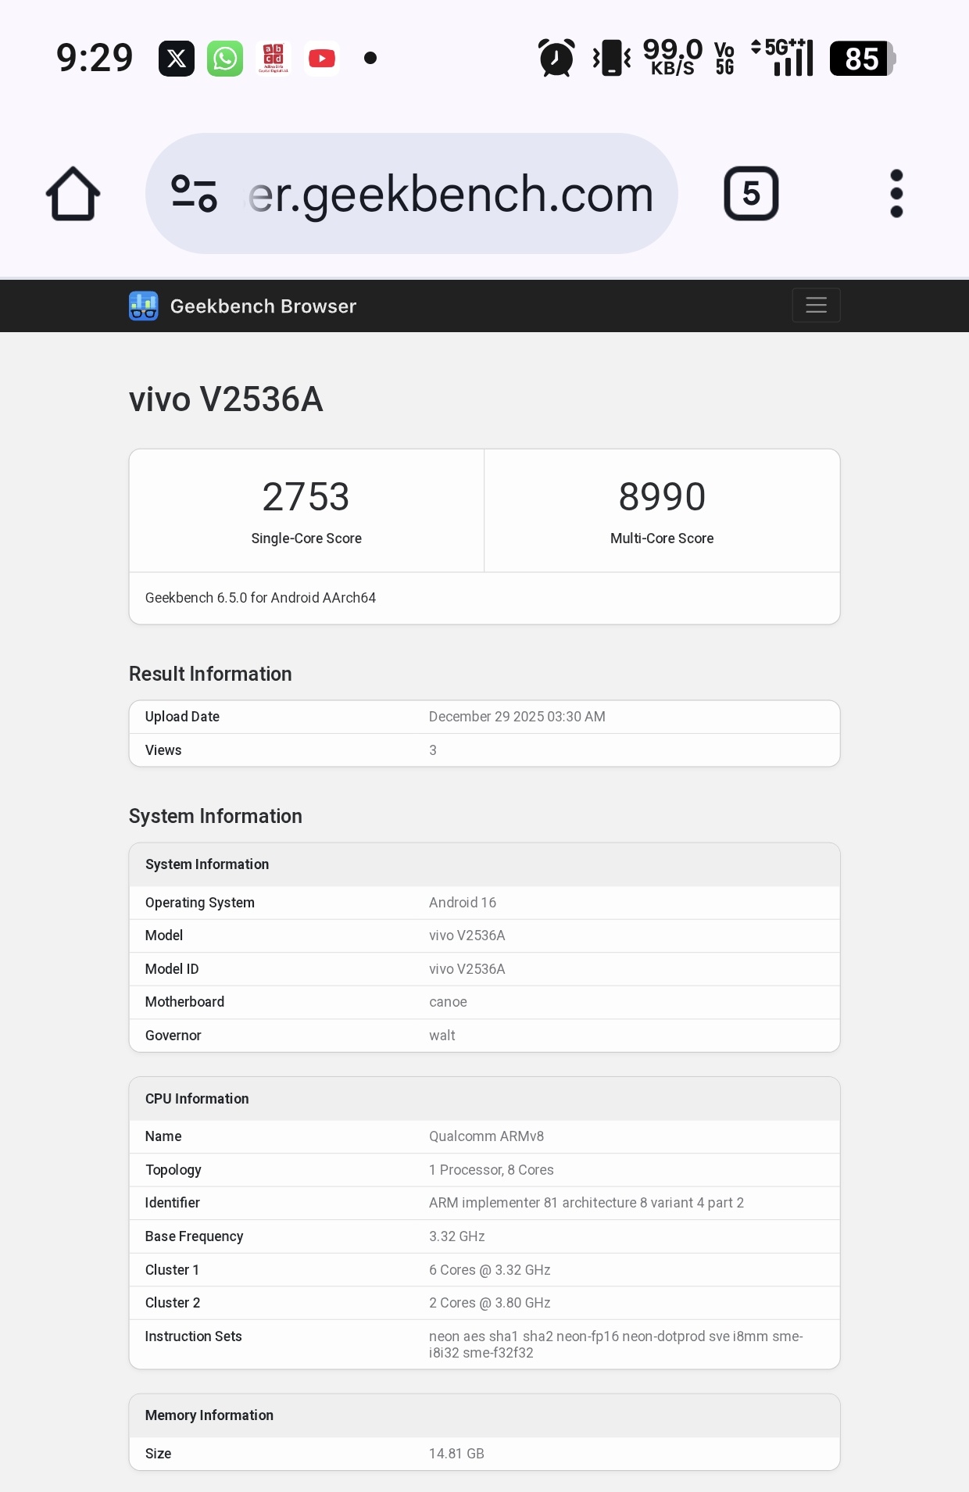Tap the red abcd app notification icon

coord(274,59)
